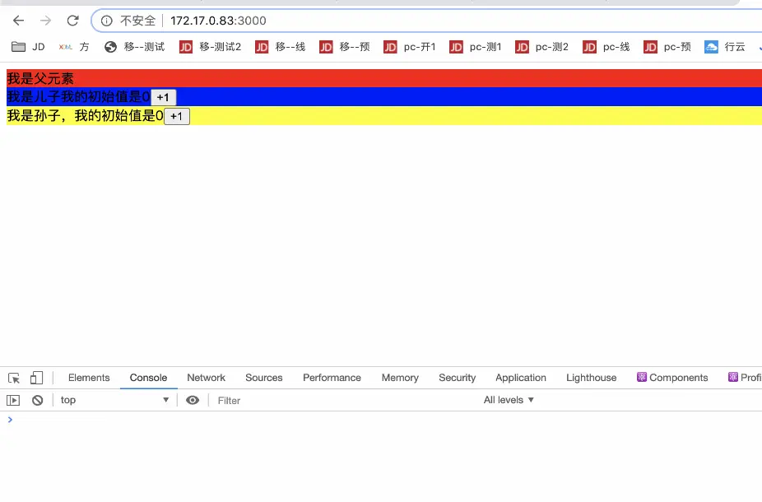Open the Memory tab
Viewport: 762px width, 502px height.
pyautogui.click(x=400, y=378)
